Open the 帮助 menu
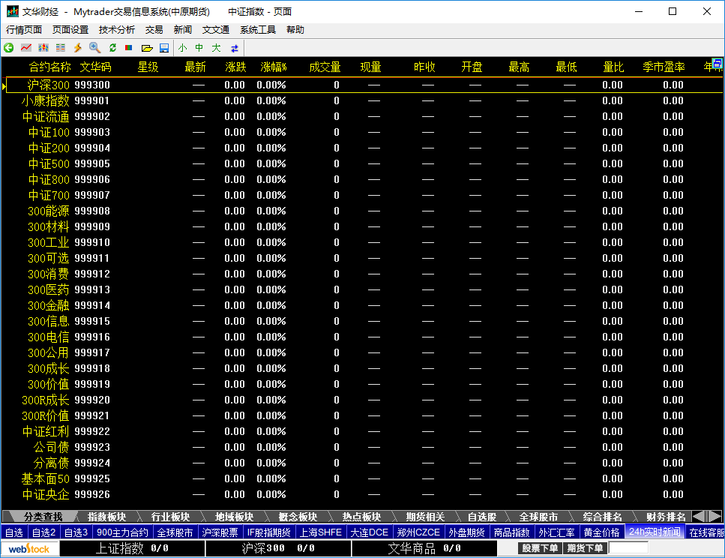The image size is (725, 558). [x=295, y=30]
